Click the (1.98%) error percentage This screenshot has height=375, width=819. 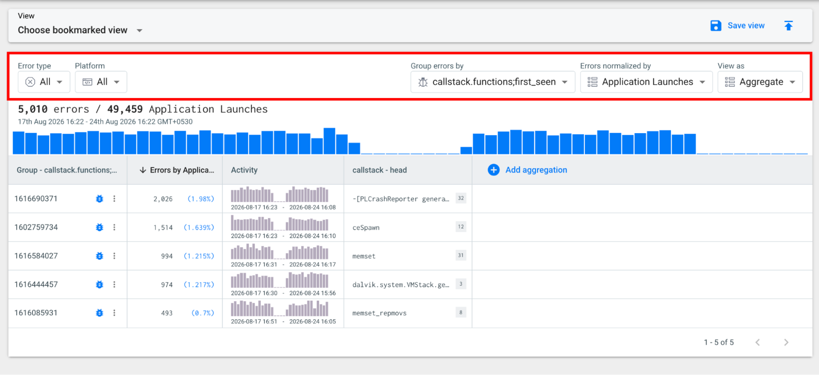coord(201,199)
